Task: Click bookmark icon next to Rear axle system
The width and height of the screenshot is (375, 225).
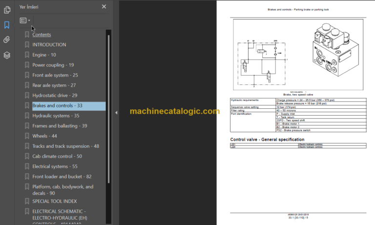Action: pos(27,85)
